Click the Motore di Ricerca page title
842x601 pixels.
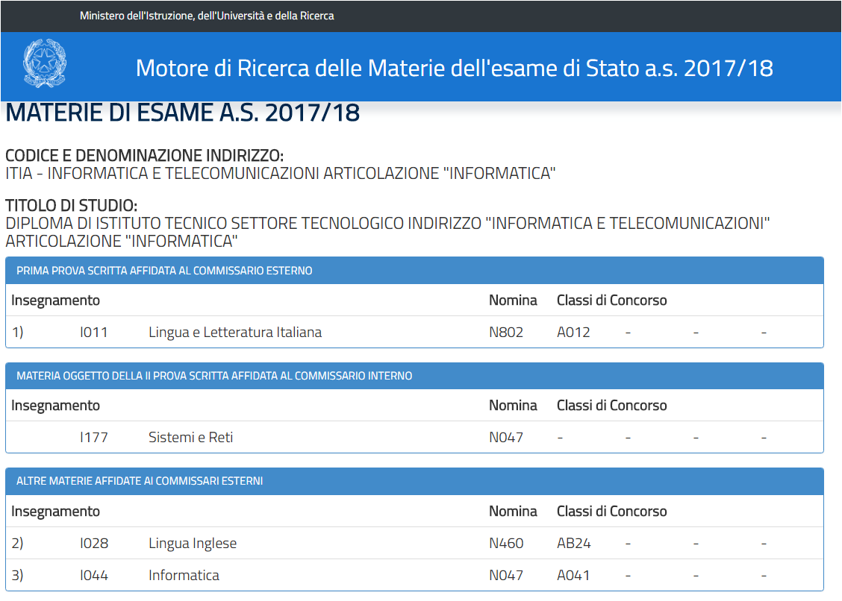[455, 68]
